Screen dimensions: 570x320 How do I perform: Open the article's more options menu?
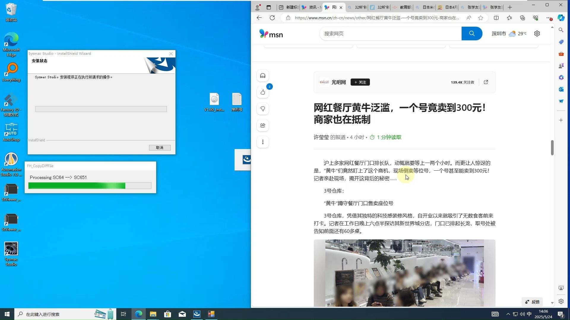(263, 142)
